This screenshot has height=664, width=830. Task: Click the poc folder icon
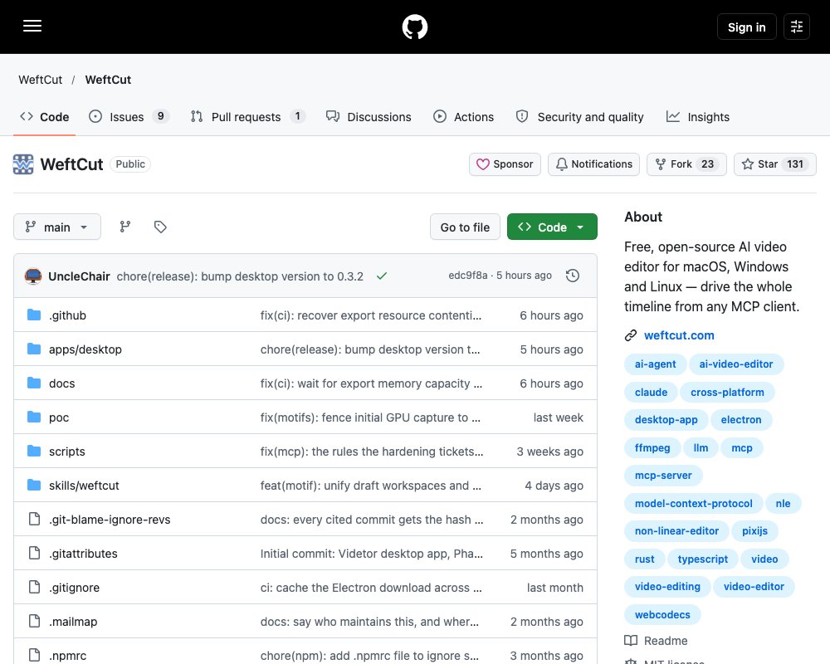pyautogui.click(x=34, y=417)
